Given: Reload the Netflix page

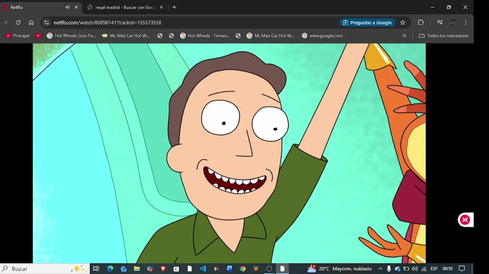Looking at the screenshot, I should point(18,22).
